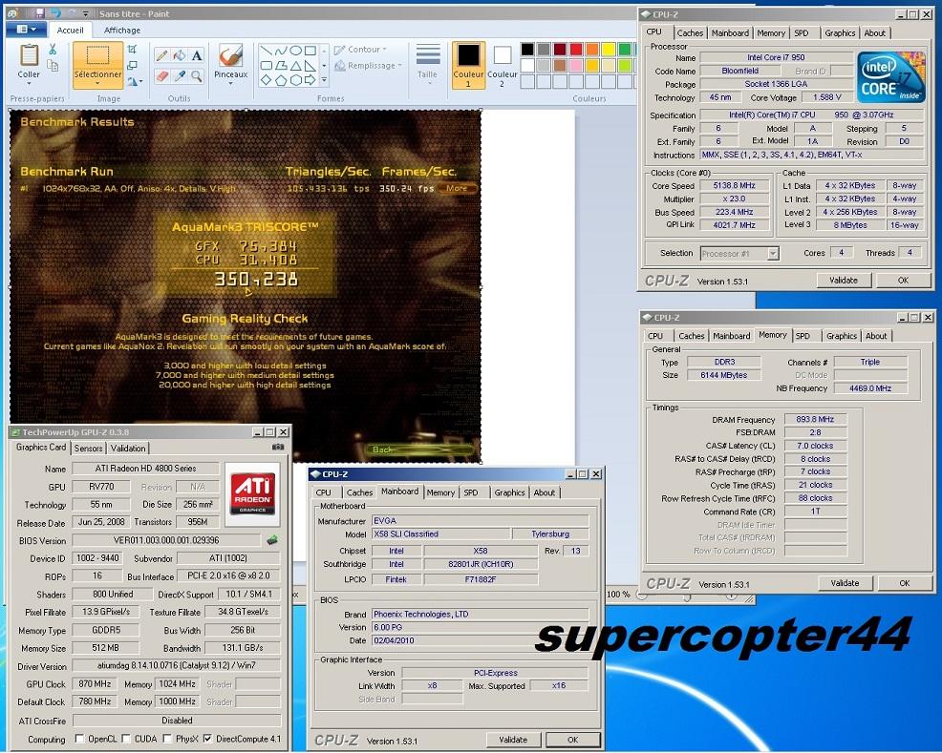Open Graphics tab in Mainboard CPU-Z window

pos(509,492)
